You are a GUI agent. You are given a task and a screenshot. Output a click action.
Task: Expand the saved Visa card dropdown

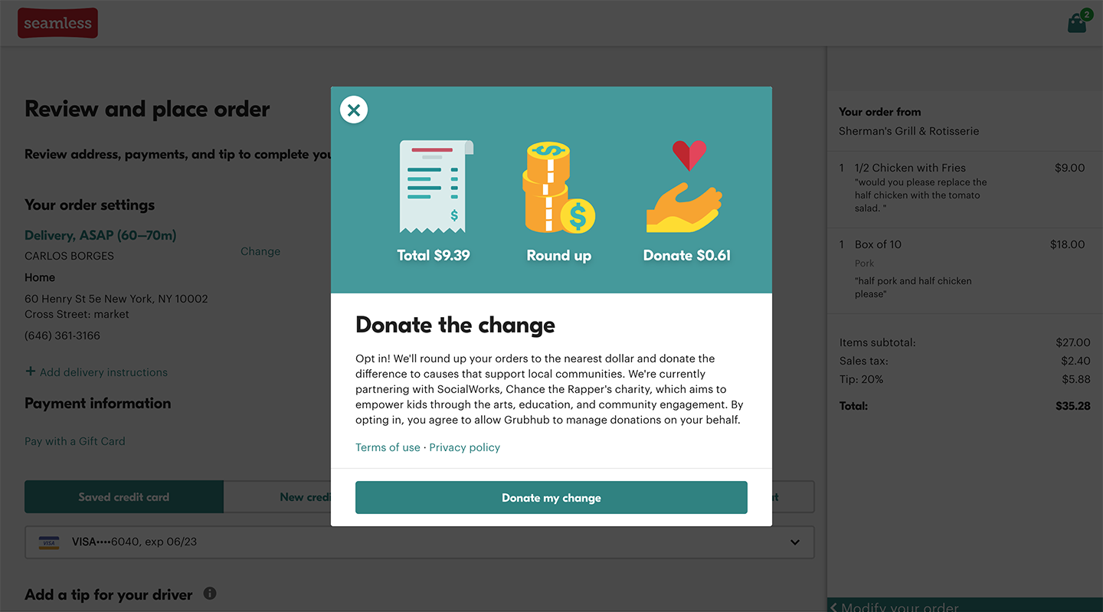(419, 542)
